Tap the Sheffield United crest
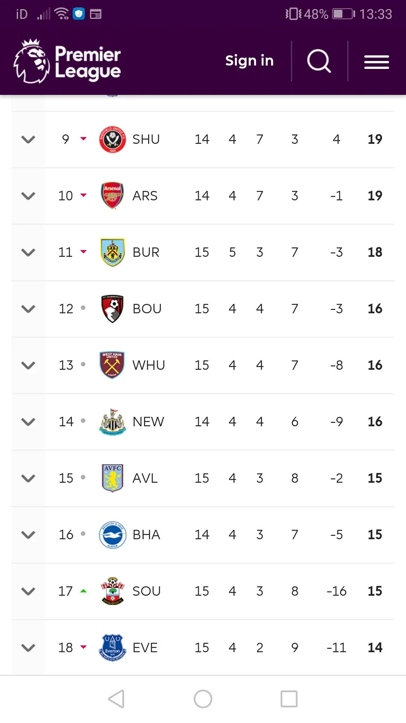Screen dimensions: 406x723 pyautogui.click(x=112, y=139)
